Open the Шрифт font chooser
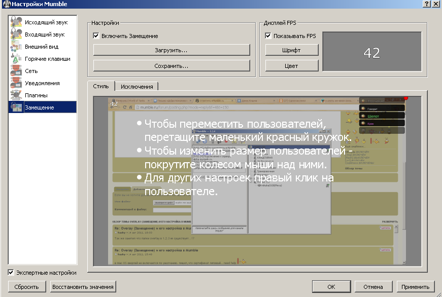The width and height of the screenshot is (442, 297). (291, 50)
